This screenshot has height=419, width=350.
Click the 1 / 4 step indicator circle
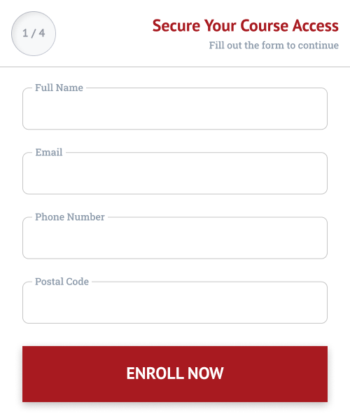(34, 34)
